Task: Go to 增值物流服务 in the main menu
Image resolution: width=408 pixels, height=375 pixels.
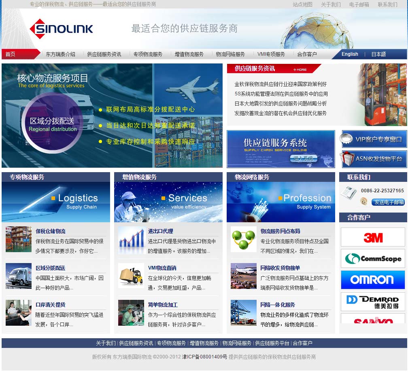Action: pos(189,54)
